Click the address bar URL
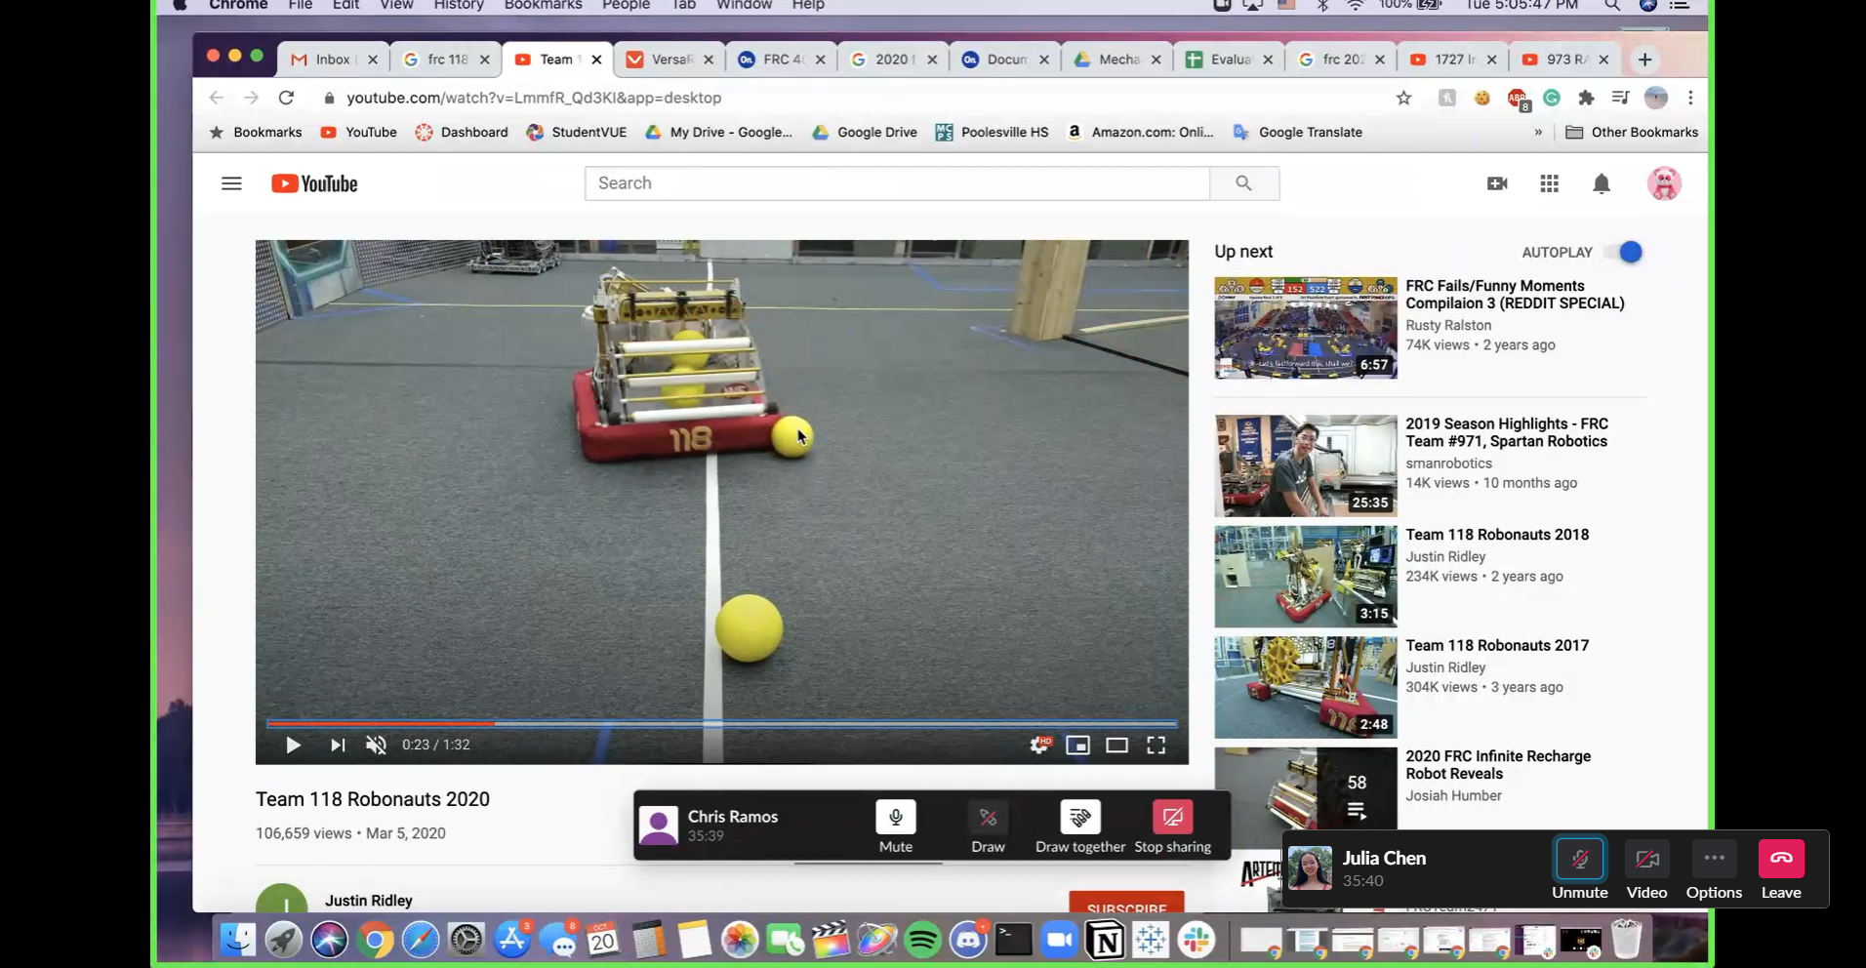The width and height of the screenshot is (1866, 968). (x=534, y=98)
